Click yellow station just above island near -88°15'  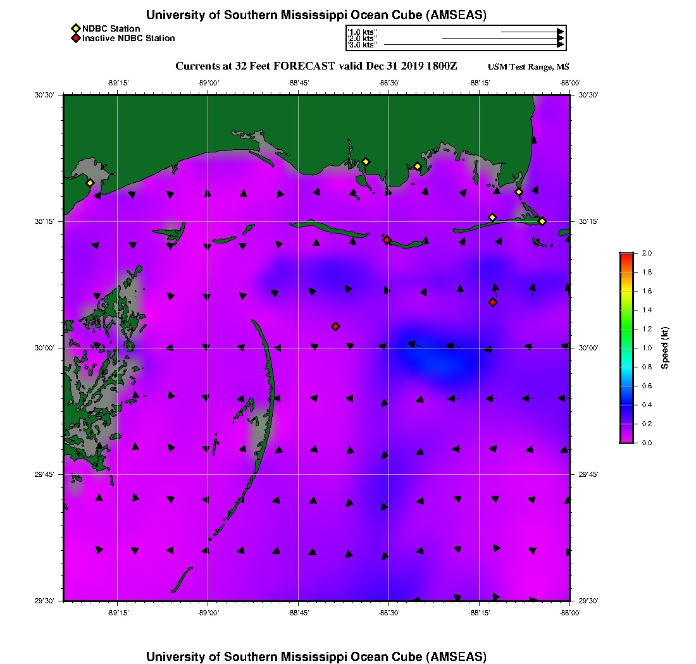click(x=492, y=218)
